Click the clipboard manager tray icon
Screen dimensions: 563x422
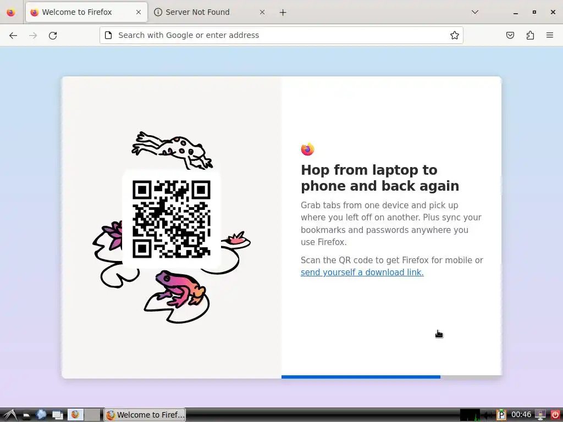501,415
